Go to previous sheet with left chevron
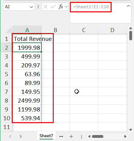The height and width of the screenshot is (141, 134). [x=10, y=136]
